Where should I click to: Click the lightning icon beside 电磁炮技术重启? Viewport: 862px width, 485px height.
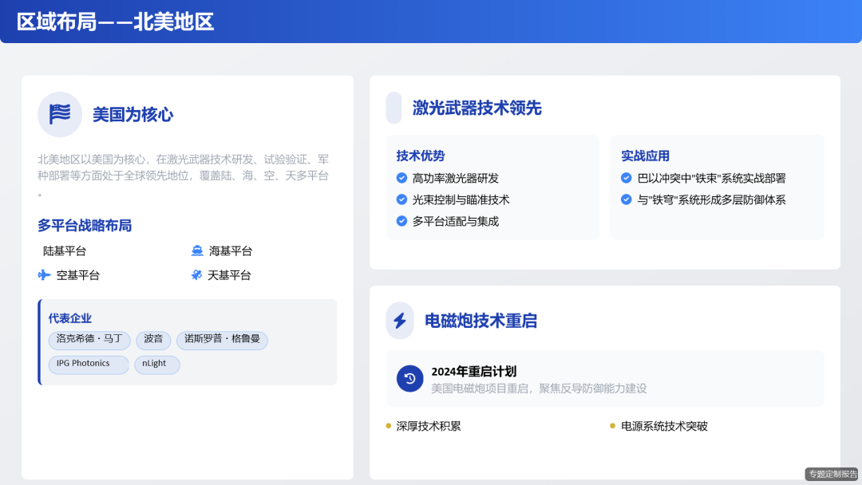400,321
